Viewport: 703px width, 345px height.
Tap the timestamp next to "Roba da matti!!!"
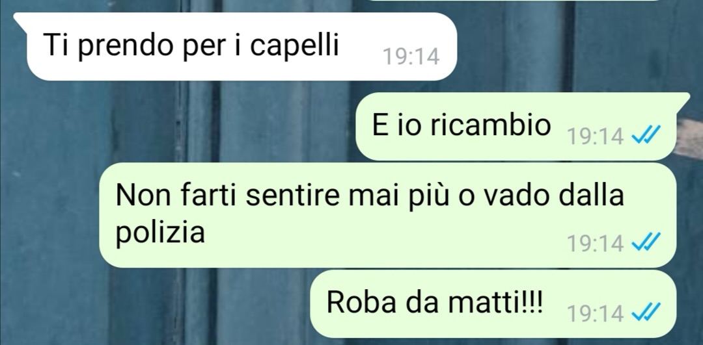pyautogui.click(x=596, y=313)
